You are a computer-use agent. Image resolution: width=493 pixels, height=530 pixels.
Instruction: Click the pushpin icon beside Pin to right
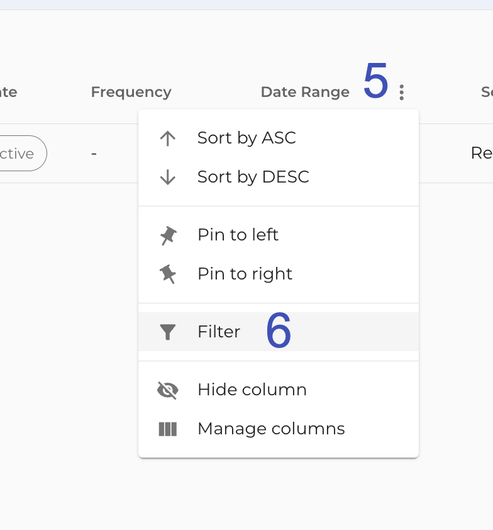coord(168,274)
